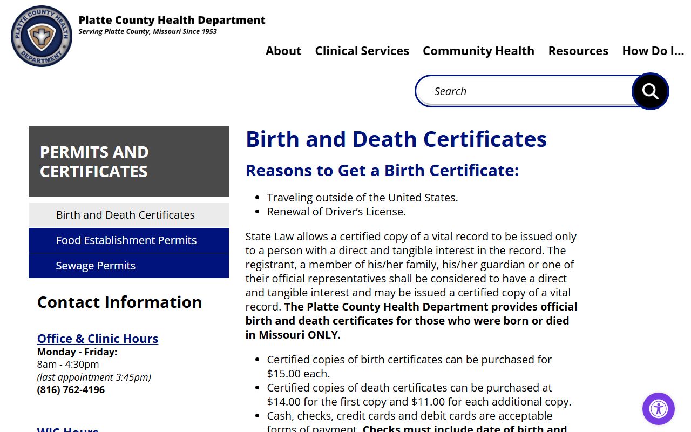Viewport: 691px width, 432px height.
Task: Click the phone number (816) 762-4196
Action: click(71, 390)
